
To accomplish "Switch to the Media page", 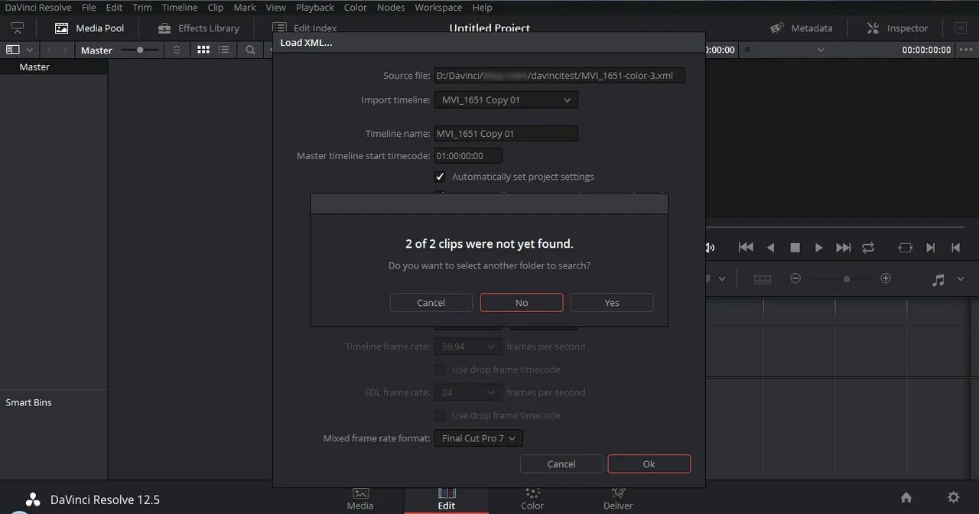I will click(360, 499).
